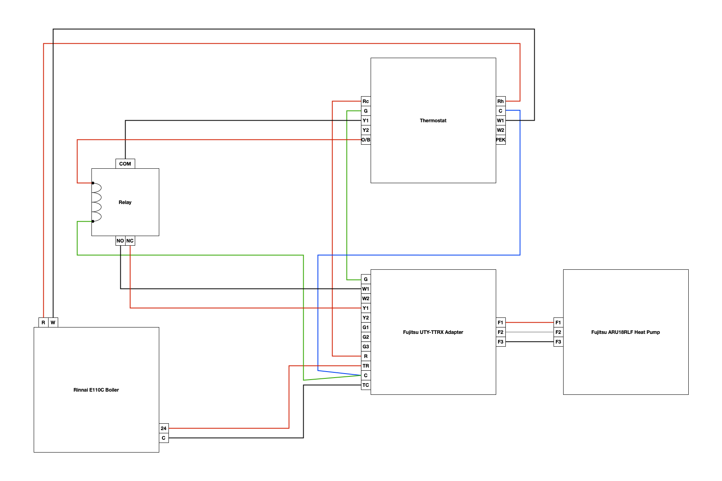Select the Thermostat's G terminal

pos(366,111)
